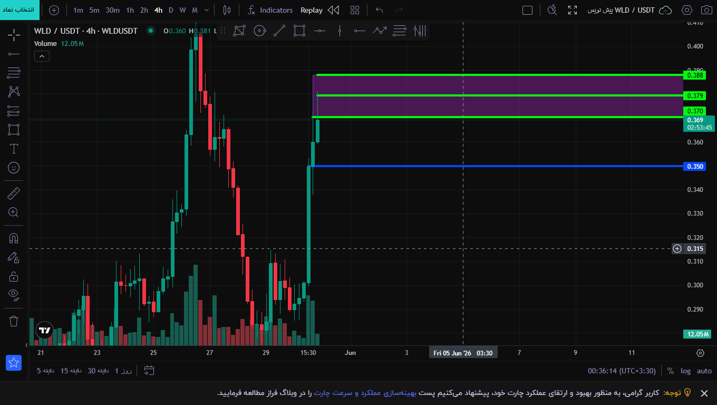Click the teal انتخاب نماد button
This screenshot has height=405, width=717.
click(x=20, y=10)
